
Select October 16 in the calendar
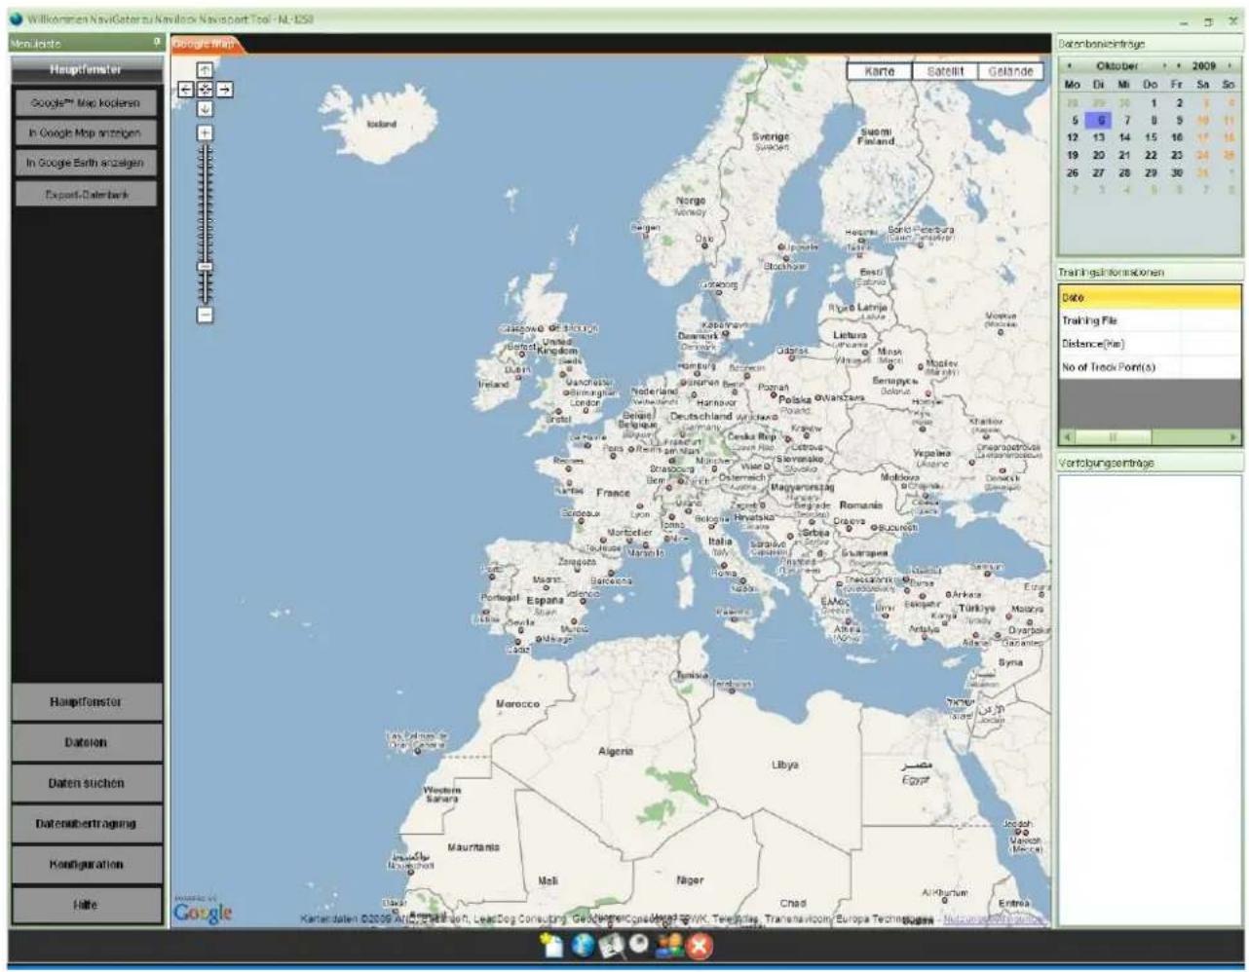click(1177, 138)
